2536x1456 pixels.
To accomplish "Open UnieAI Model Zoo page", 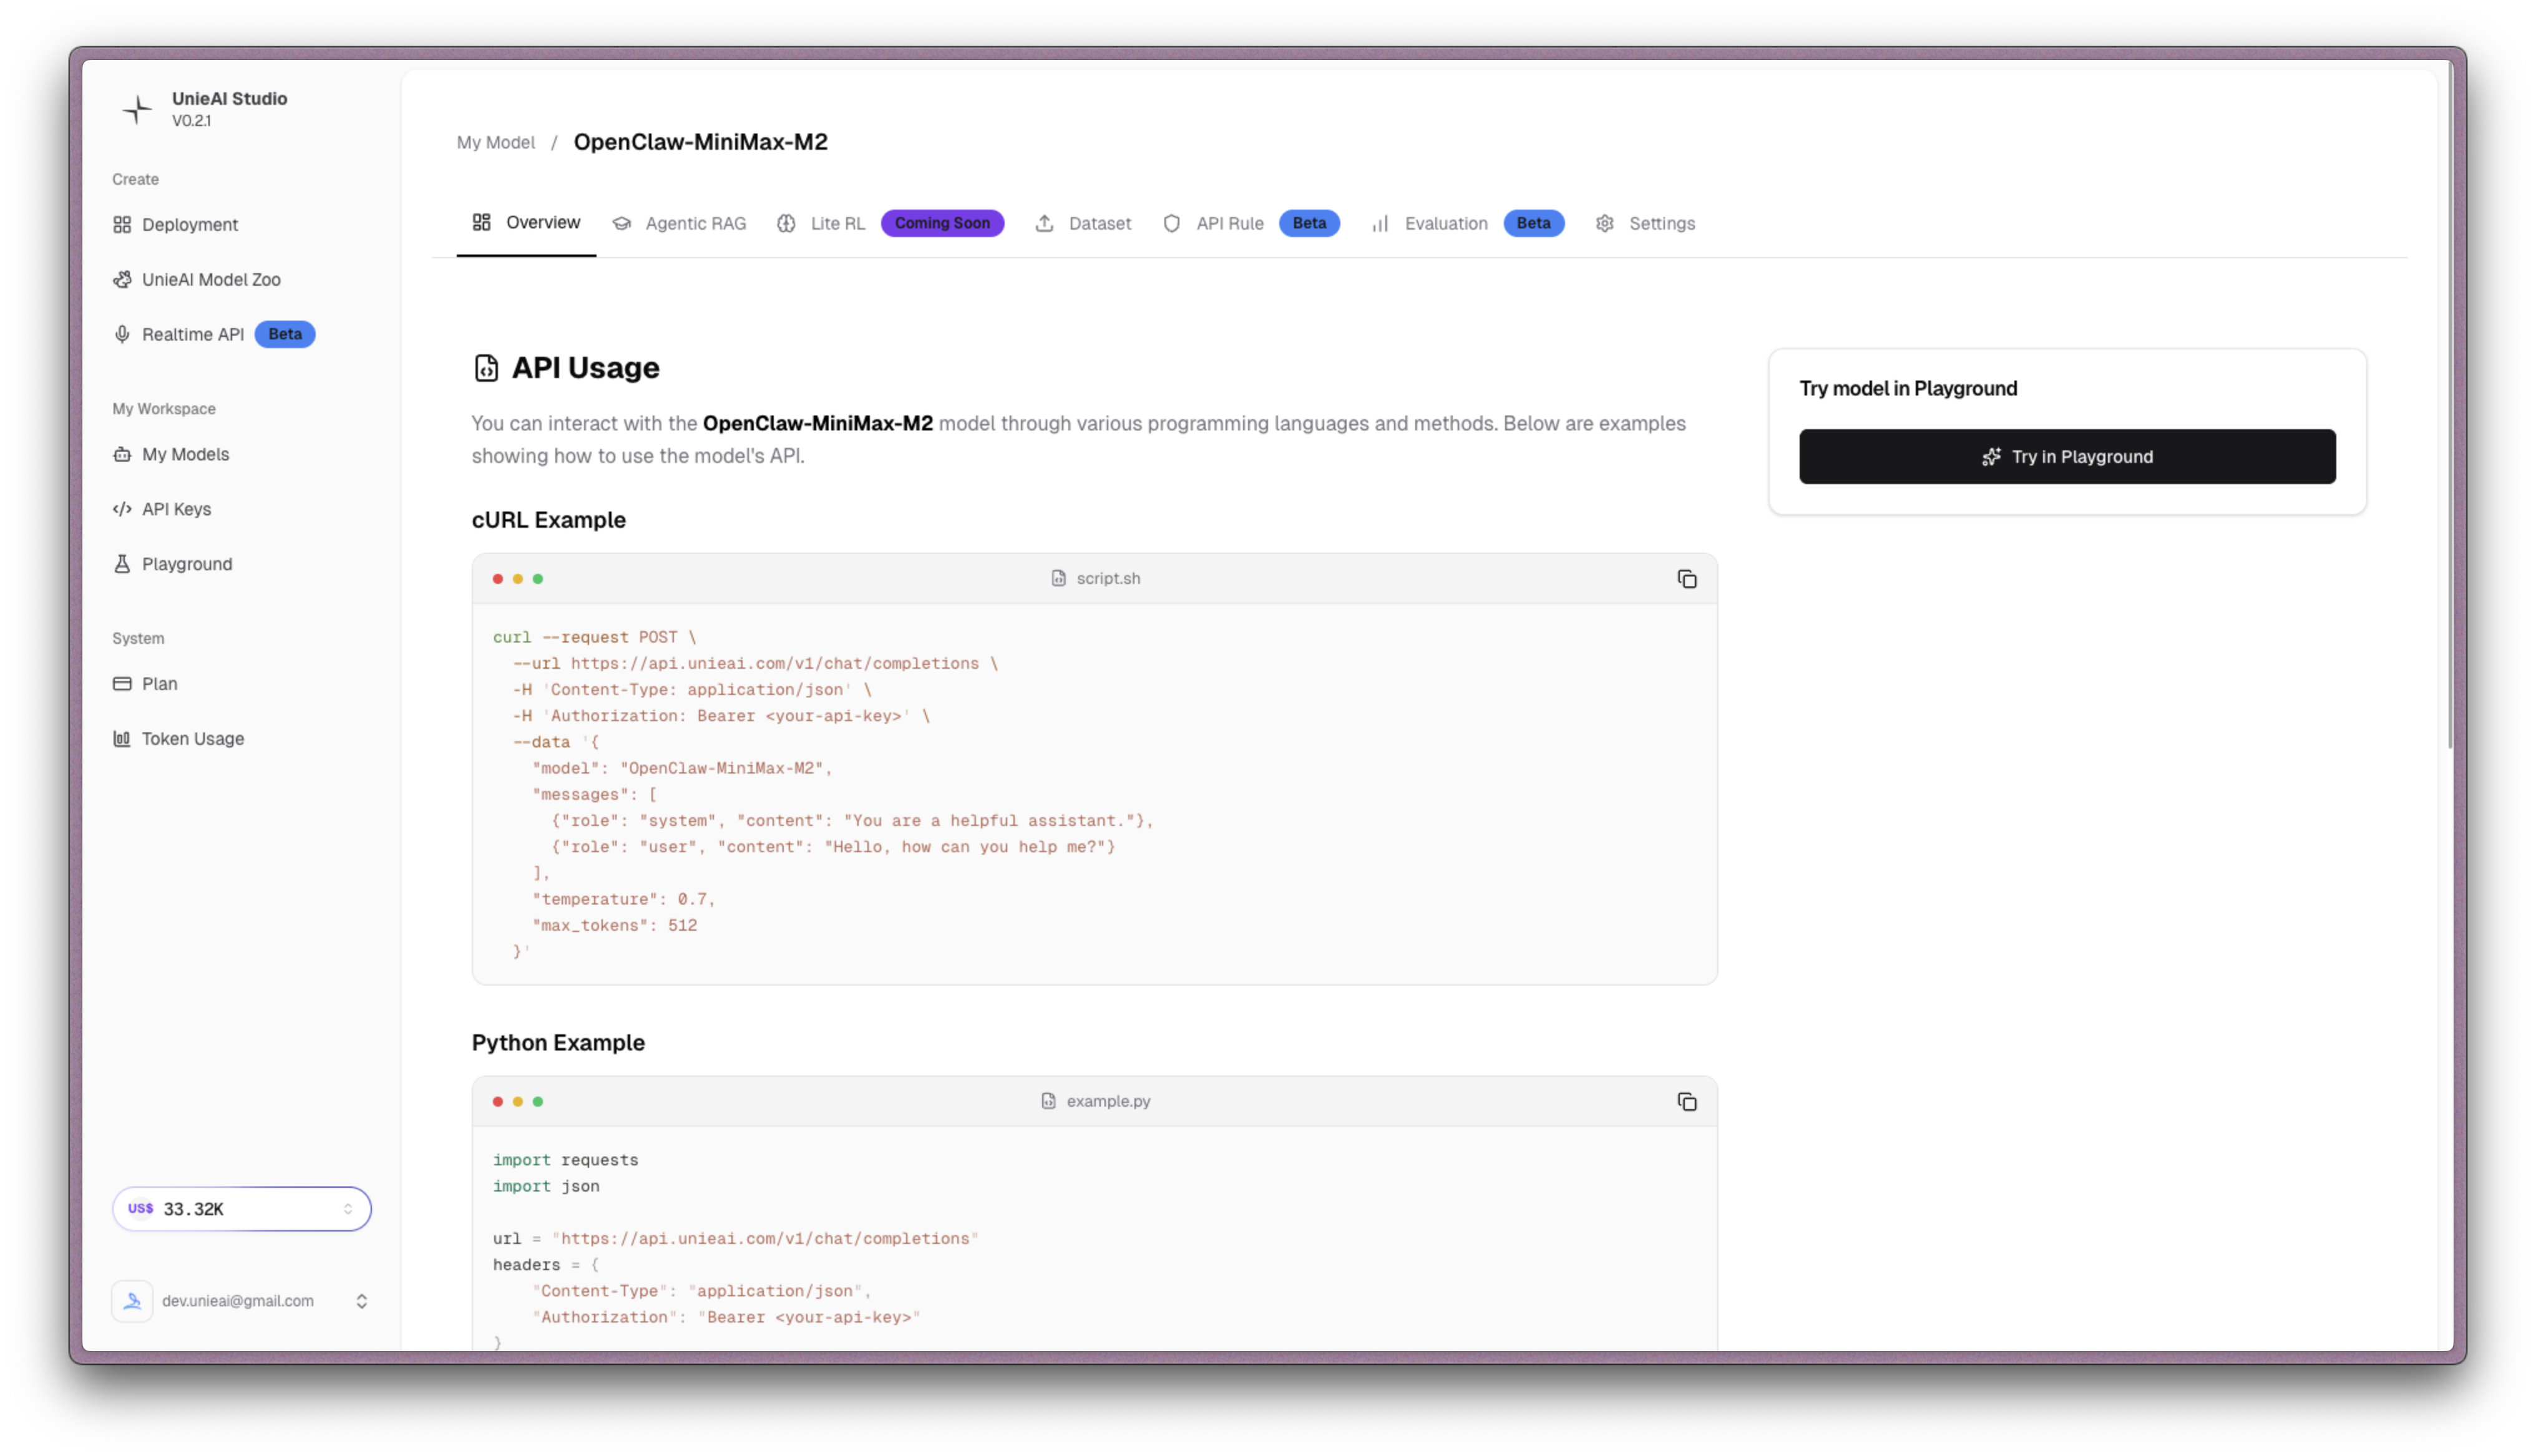I will point(210,279).
